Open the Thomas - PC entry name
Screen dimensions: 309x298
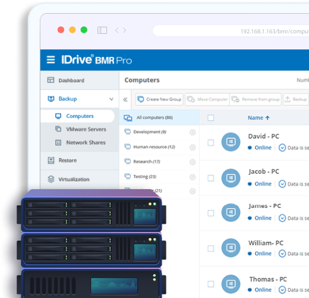(268, 279)
